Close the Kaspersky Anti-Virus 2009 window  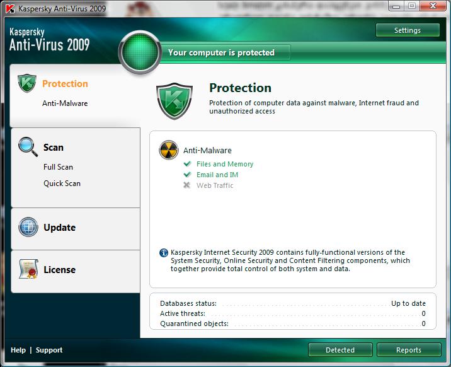[x=433, y=6]
